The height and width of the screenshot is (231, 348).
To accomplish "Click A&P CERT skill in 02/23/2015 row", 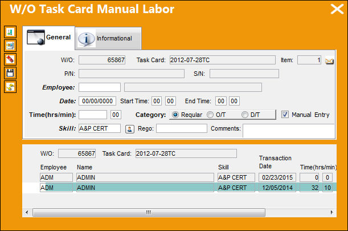I will [x=236, y=177].
